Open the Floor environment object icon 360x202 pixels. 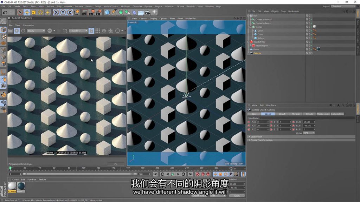pos(141,12)
